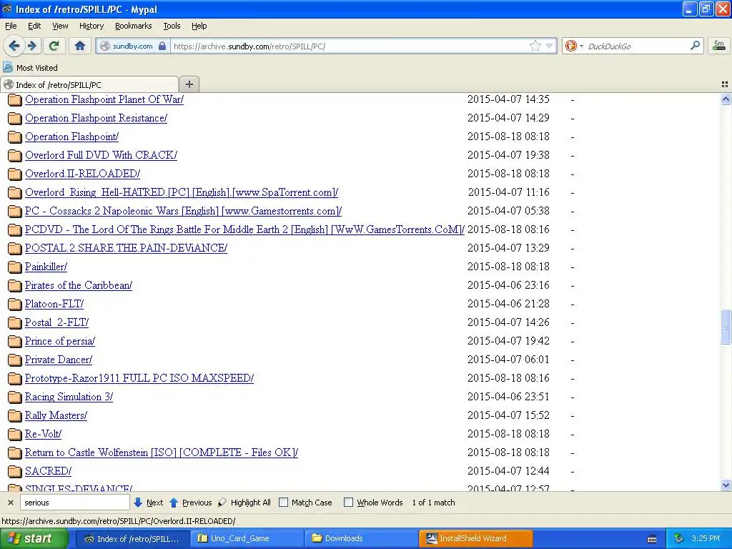Image resolution: width=732 pixels, height=549 pixels.
Task: Open the URL history dropdown arrow
Action: [550, 46]
